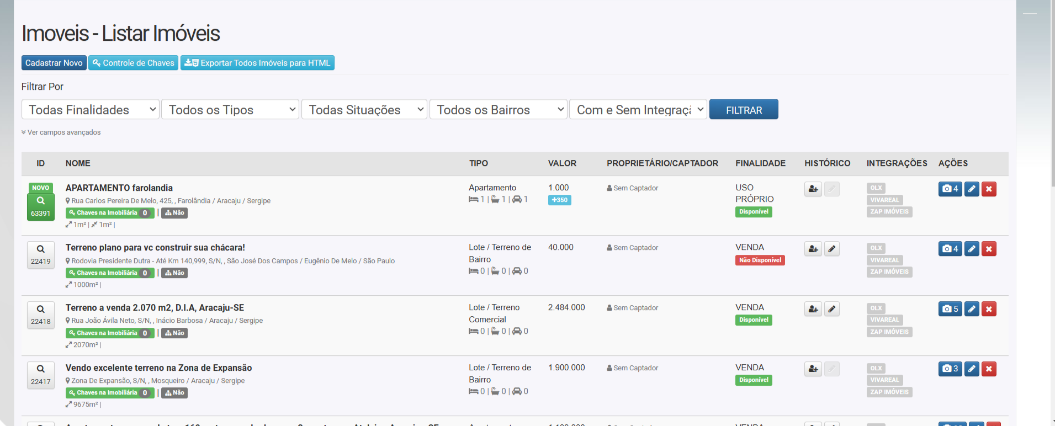Open the Todos os Bairros dropdown
1055x426 pixels.
(x=499, y=110)
